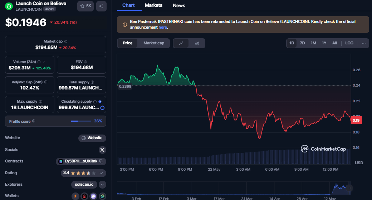This screenshot has height=200, width=372.
Task: Switch to line chart view
Action: [x=181, y=43]
